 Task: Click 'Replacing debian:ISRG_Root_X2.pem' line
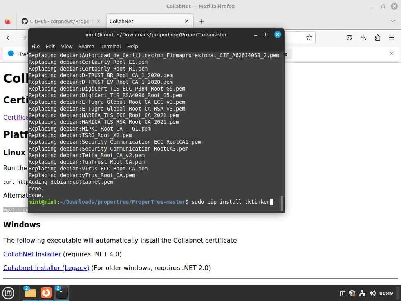pos(80,135)
